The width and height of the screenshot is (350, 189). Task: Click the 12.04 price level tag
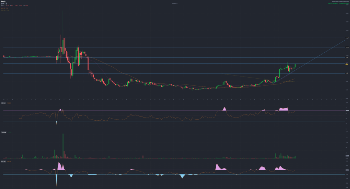[x=347, y=47]
